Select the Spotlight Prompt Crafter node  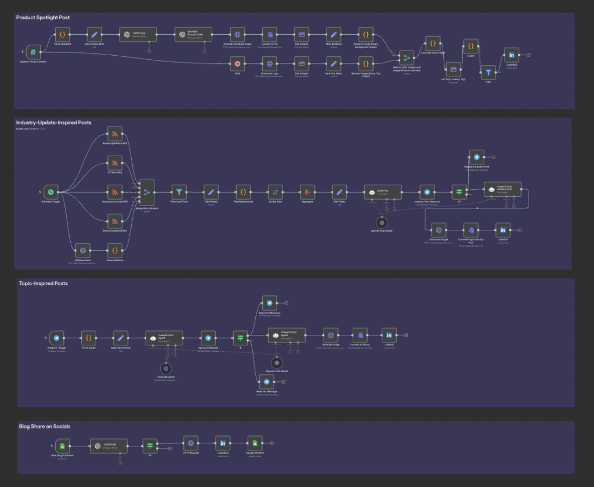(x=193, y=34)
